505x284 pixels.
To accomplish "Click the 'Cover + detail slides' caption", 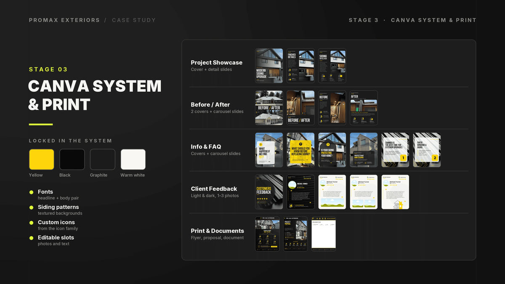I will pyautogui.click(x=211, y=69).
